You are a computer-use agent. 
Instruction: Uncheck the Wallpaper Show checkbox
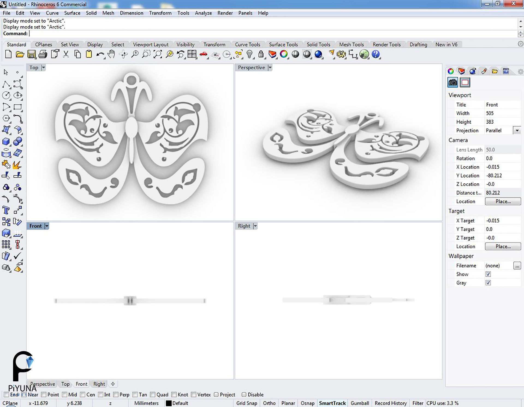[488, 274]
